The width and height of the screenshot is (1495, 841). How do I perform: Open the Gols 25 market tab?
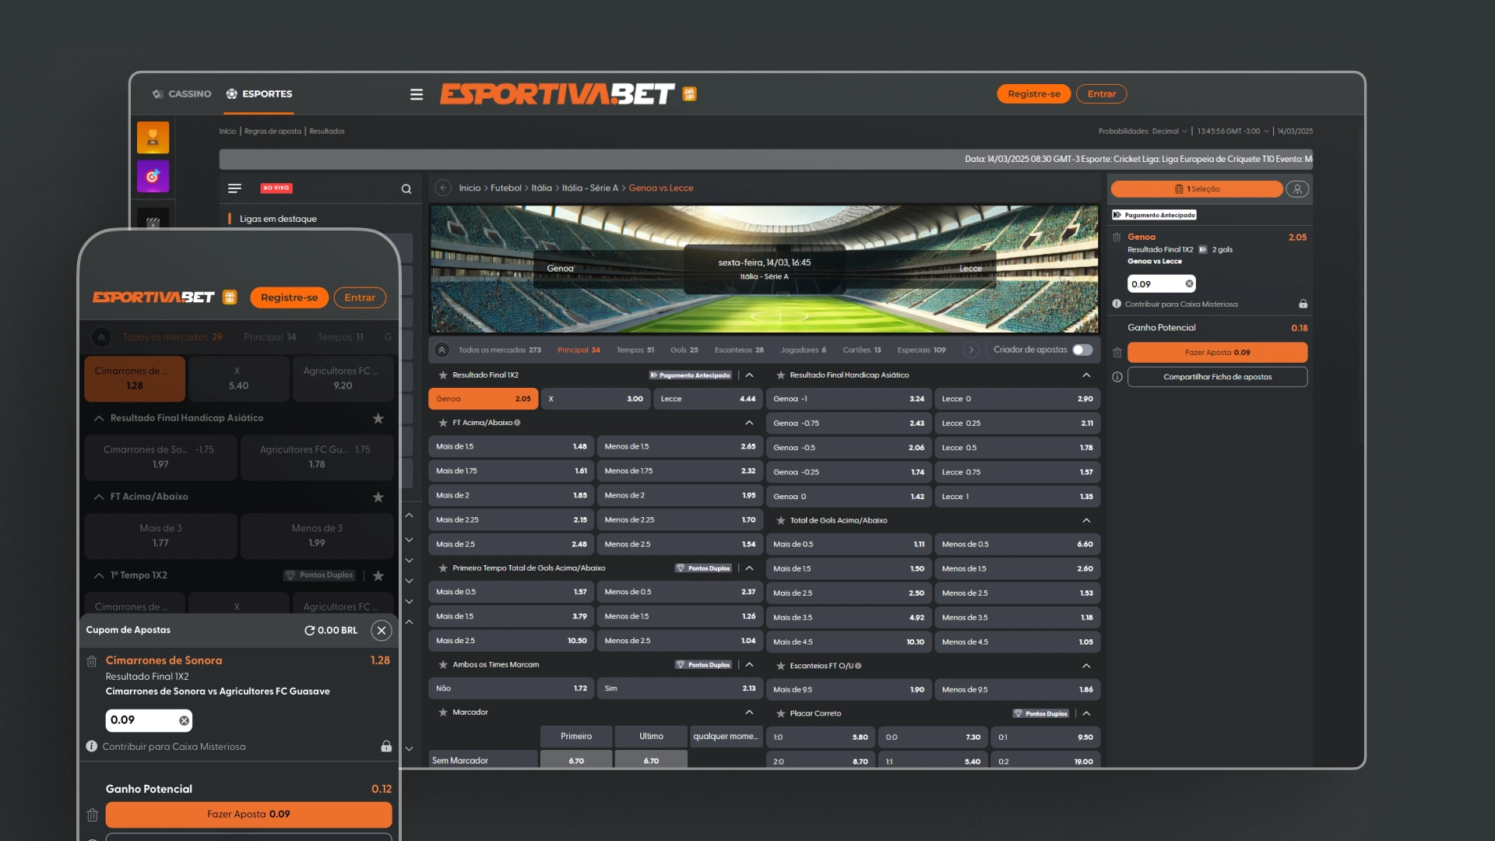pyautogui.click(x=684, y=350)
